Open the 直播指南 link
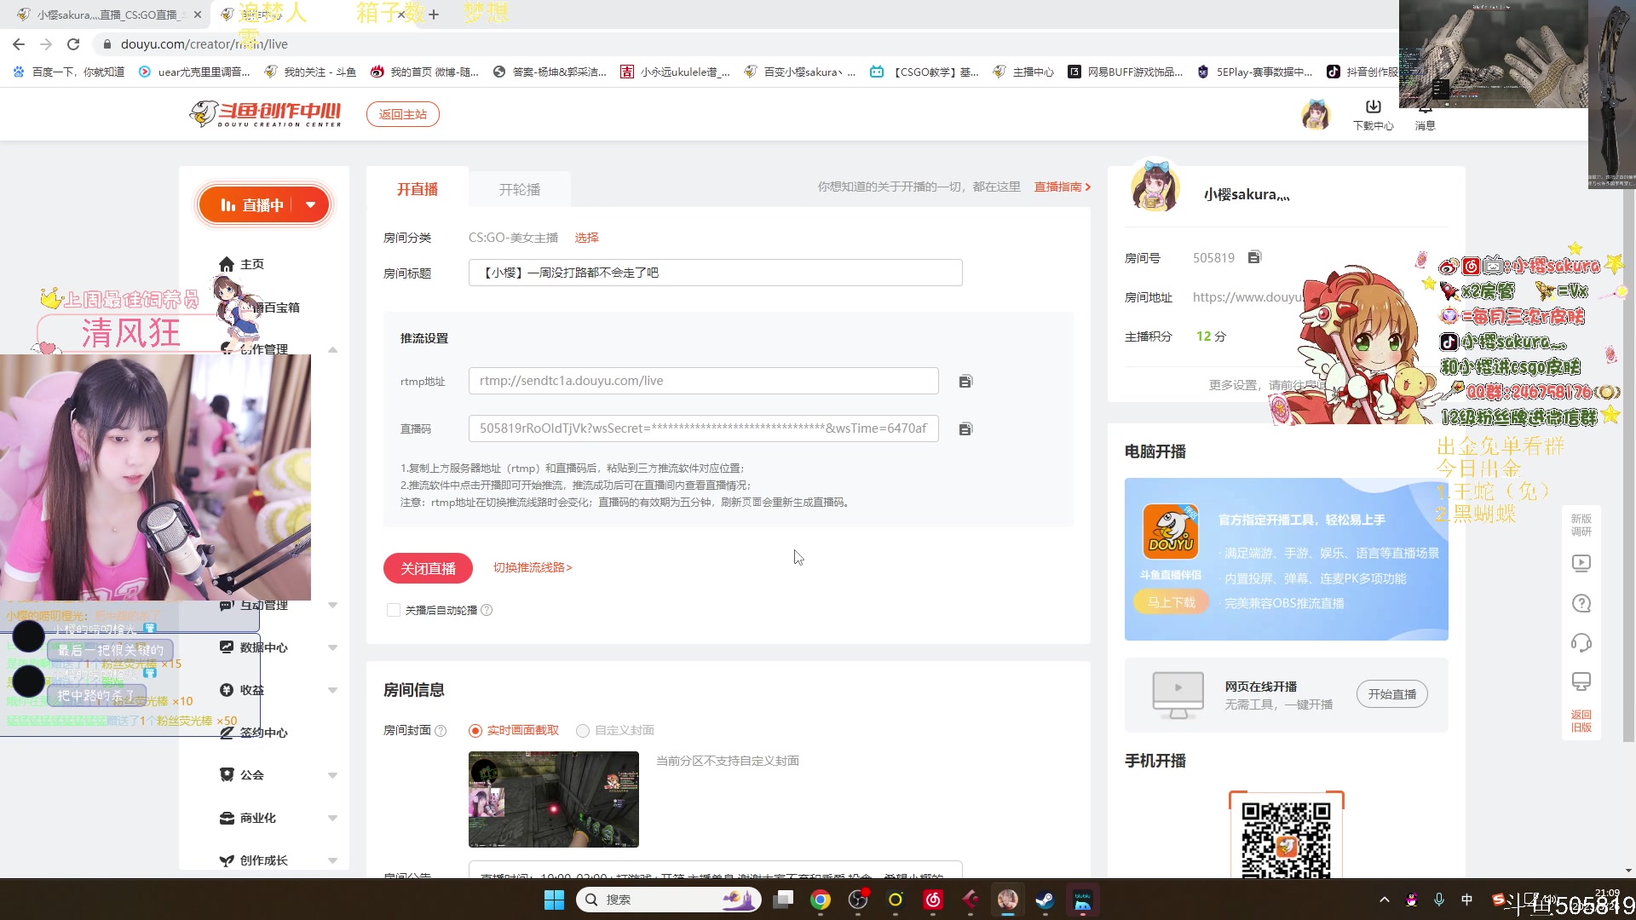The image size is (1636, 920). tap(1063, 187)
